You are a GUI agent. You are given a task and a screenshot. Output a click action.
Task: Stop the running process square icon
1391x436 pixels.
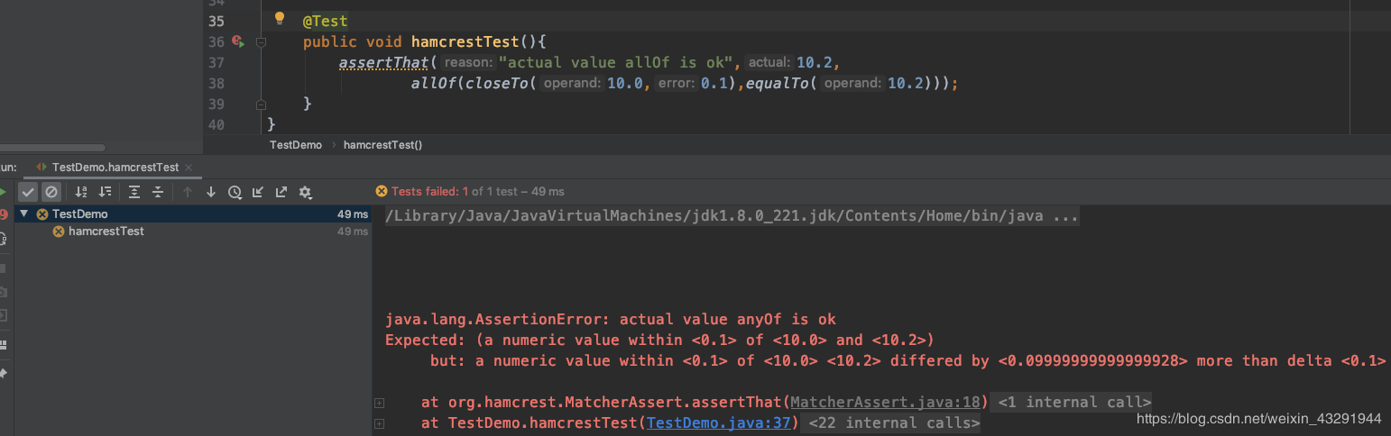point(3,268)
